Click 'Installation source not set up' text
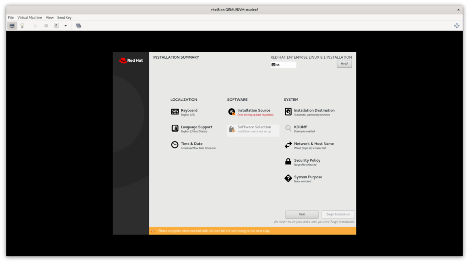469x263 pixels. coord(254,131)
